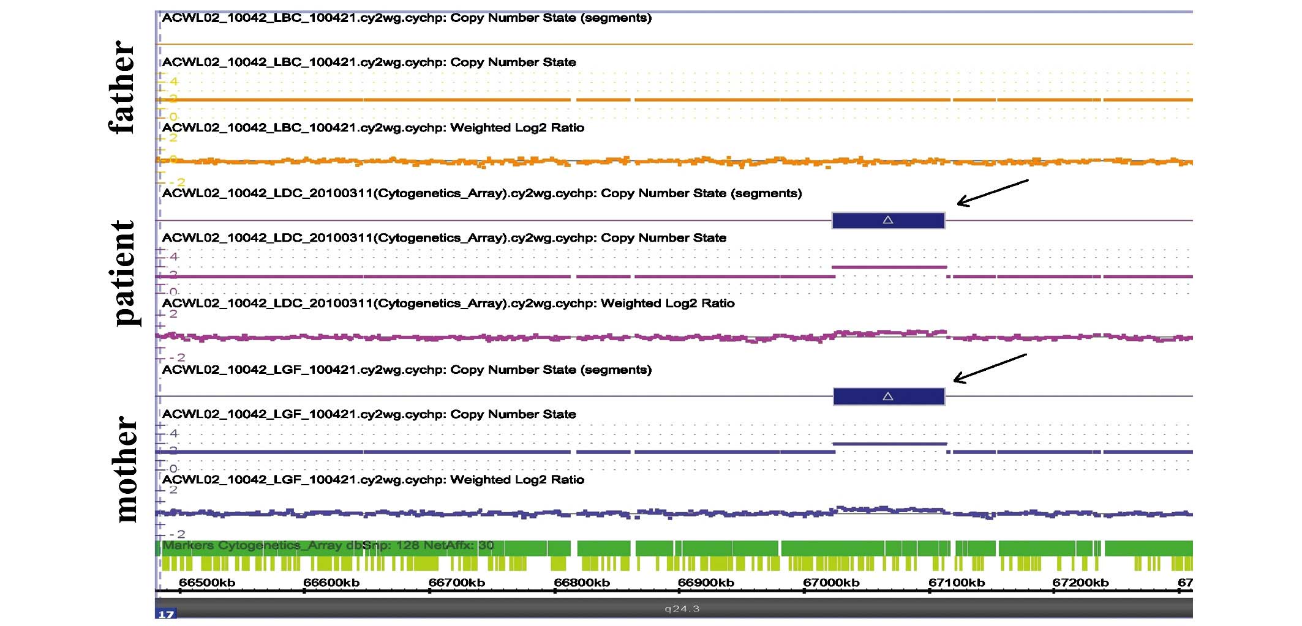Click the arrow pointing at the mother's segment
The height and width of the screenshot is (626, 1302).
pyautogui.click(x=989, y=368)
